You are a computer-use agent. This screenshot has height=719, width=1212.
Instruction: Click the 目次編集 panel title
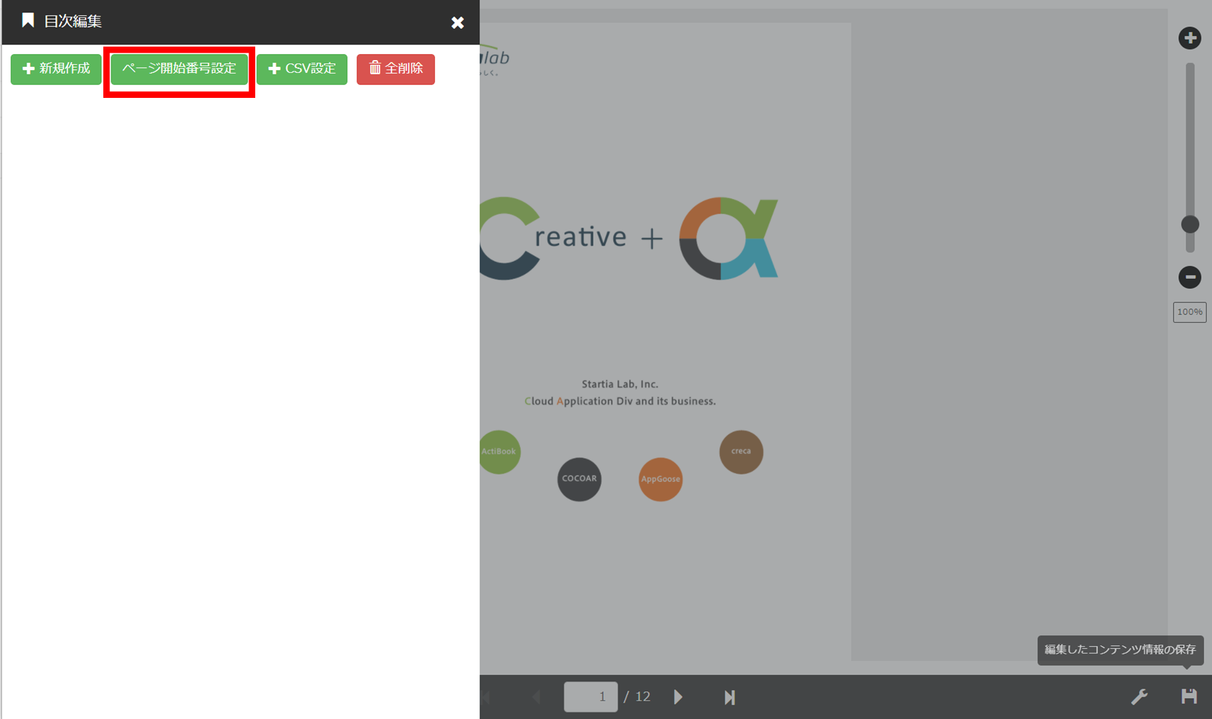(73, 22)
